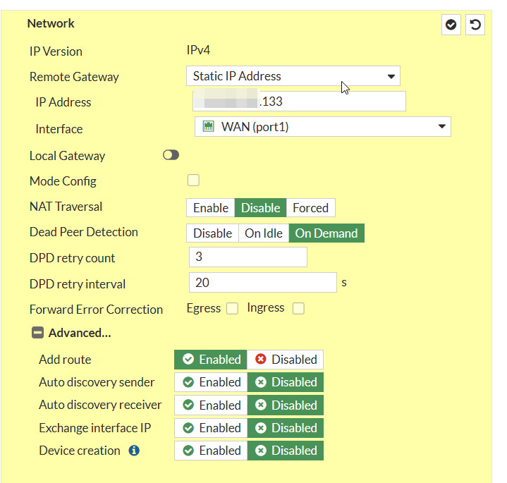Enable Ingress Forward Error Correction checkbox

point(298,308)
